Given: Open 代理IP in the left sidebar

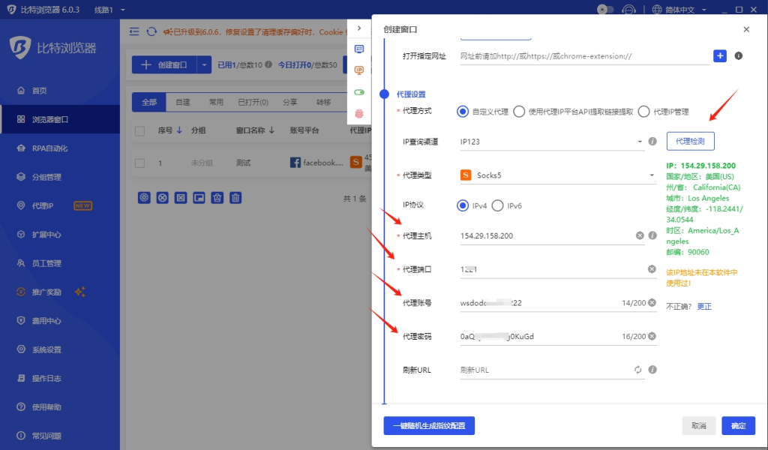Looking at the screenshot, I should 41,205.
